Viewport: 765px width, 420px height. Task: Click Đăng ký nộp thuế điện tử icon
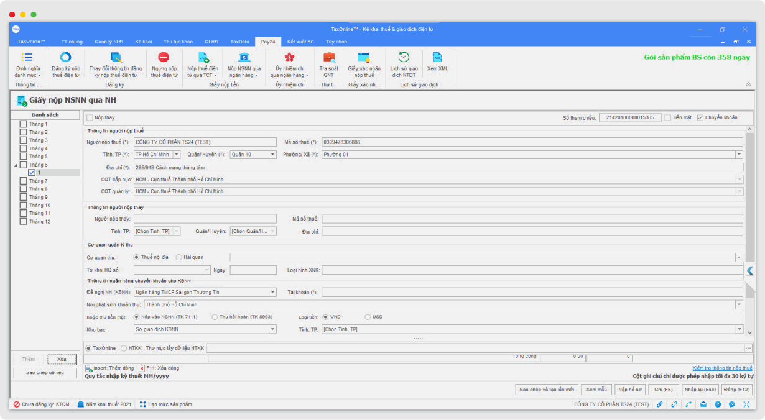[x=65, y=58]
